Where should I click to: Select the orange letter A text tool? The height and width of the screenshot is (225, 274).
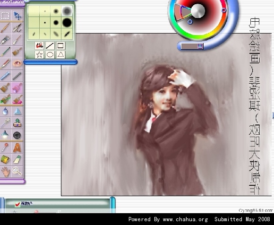point(17,147)
